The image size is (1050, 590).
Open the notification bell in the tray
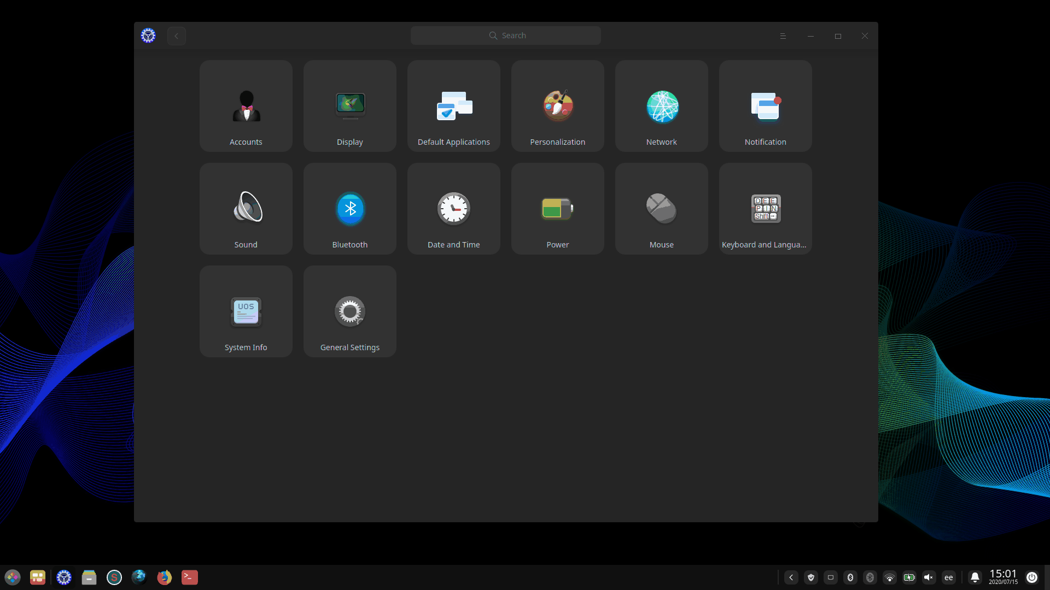click(x=975, y=577)
